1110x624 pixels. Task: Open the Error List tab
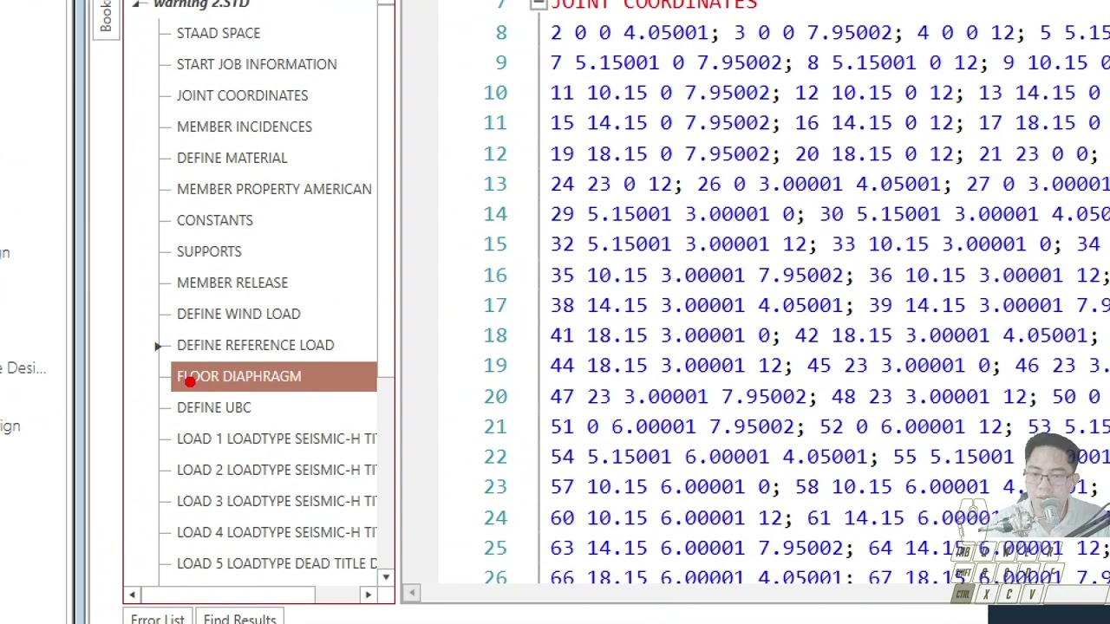pyautogui.click(x=157, y=618)
